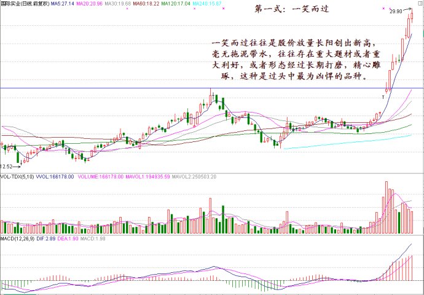Click the DIF:2.89 value

(45, 238)
